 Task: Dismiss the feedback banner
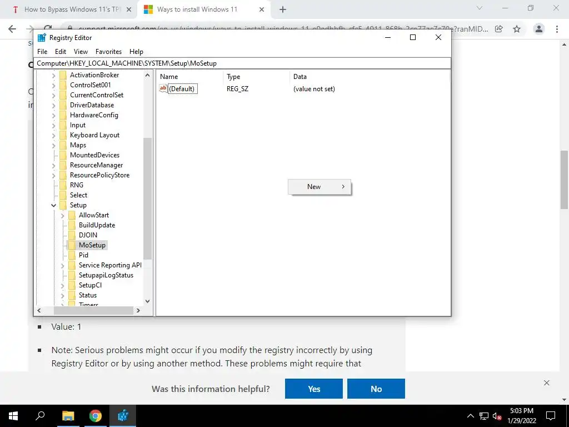547,383
